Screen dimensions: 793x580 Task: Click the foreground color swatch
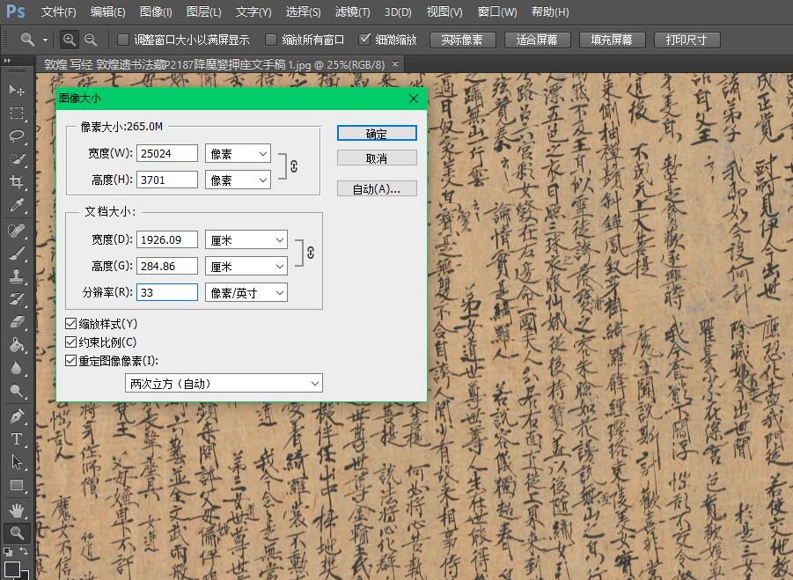coord(12,569)
